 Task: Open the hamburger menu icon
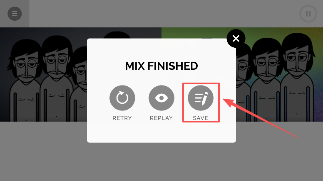tap(15, 14)
